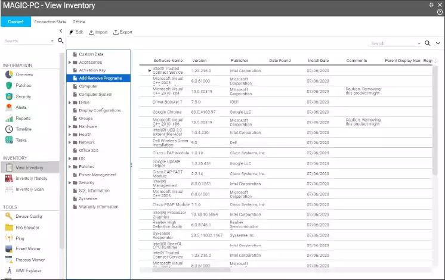445x280 pixels.
Task: Select the Driver Booster 7 row
Action: pos(286,102)
